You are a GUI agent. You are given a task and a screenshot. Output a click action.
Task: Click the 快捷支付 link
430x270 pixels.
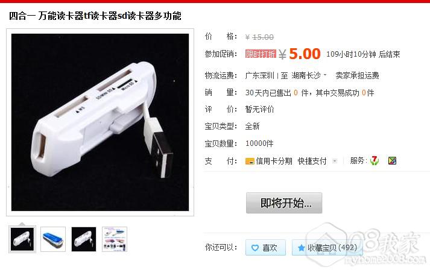pos(312,161)
